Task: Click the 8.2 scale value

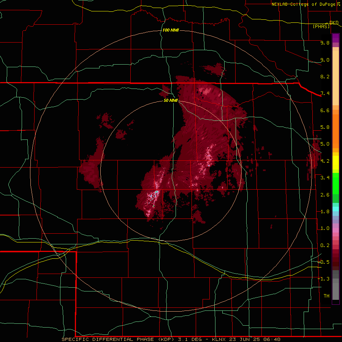Action: pos(325,76)
